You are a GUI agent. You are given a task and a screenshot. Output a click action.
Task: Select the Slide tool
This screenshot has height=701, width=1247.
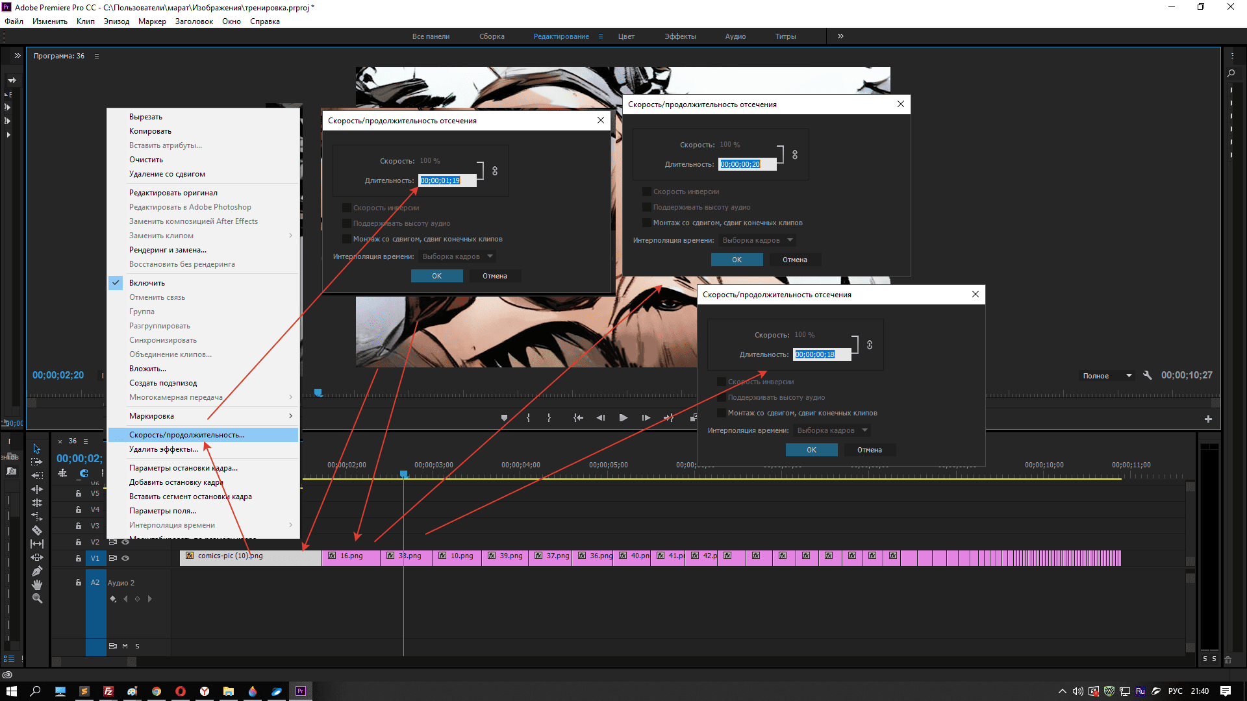tap(37, 558)
